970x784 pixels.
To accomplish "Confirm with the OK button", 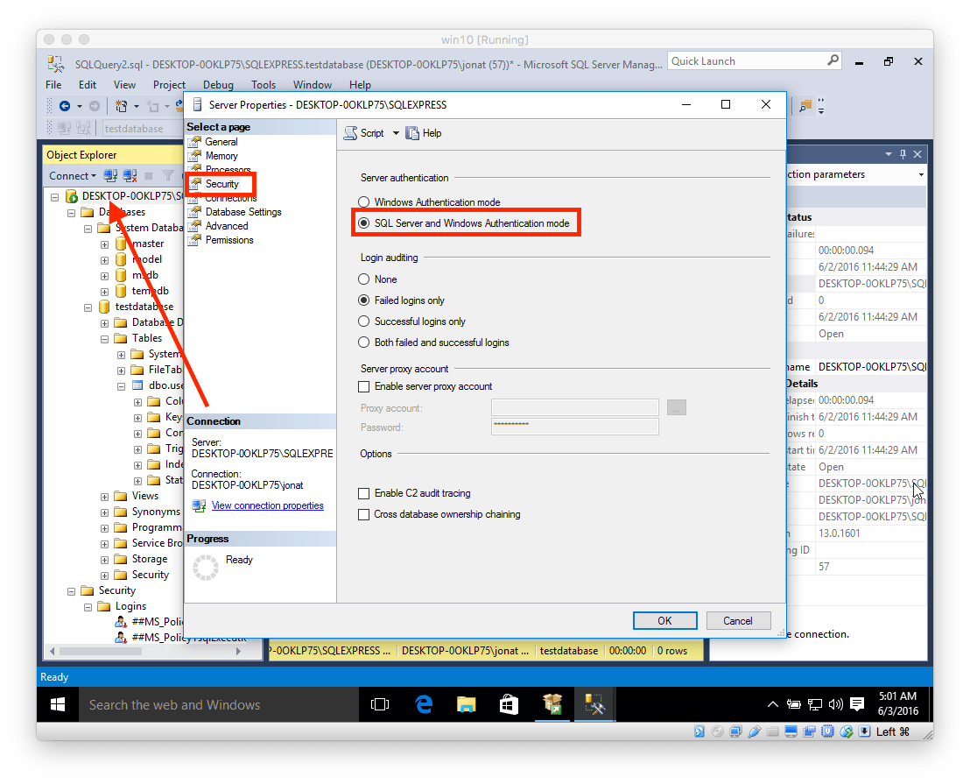I will click(664, 621).
